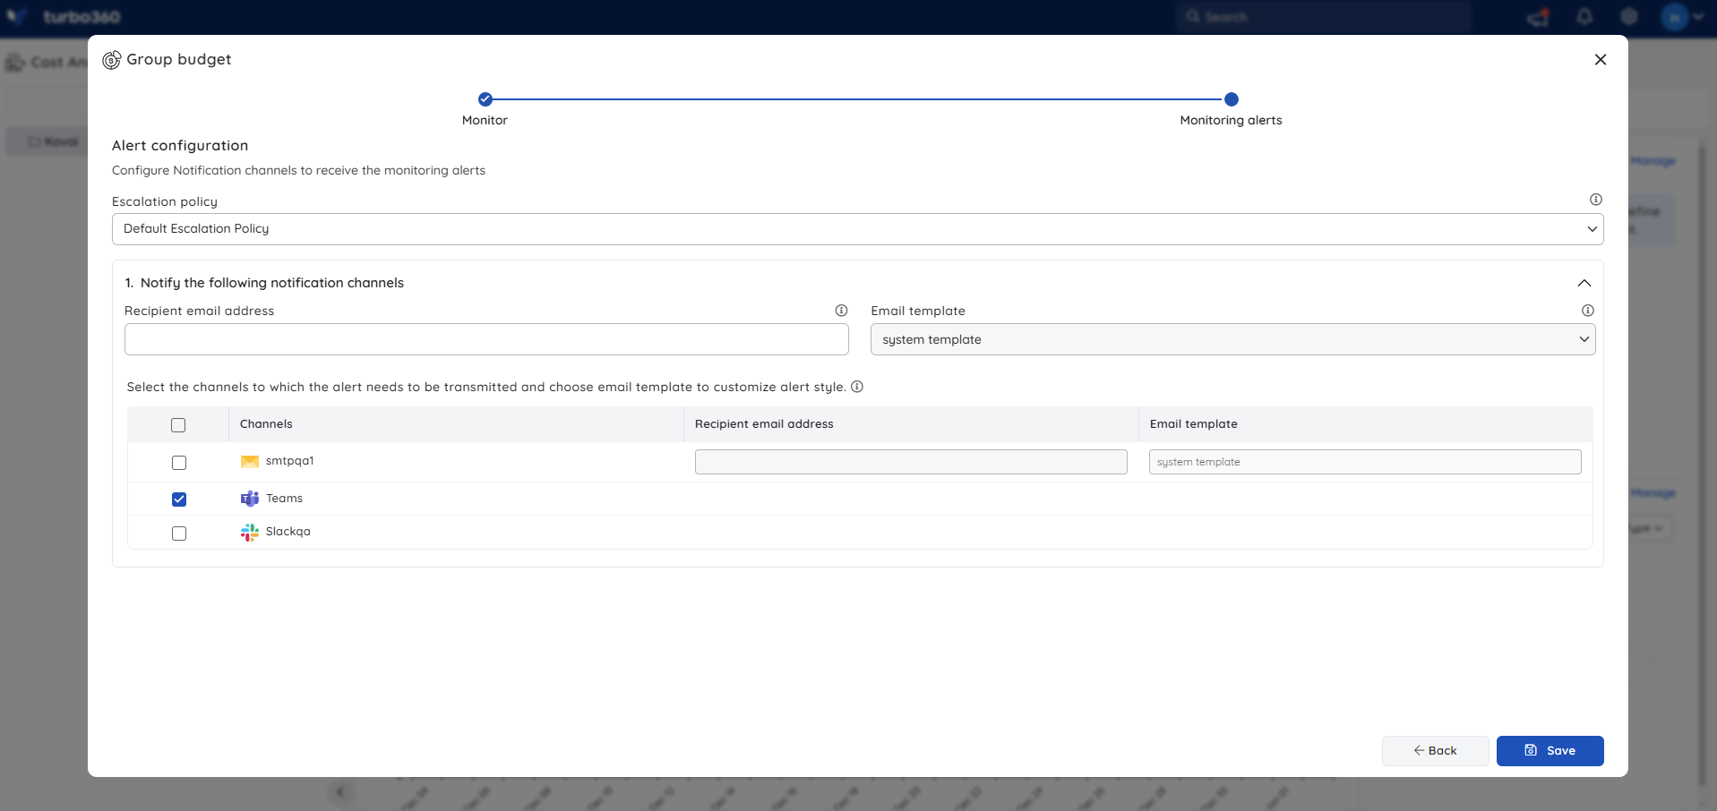Screen dimensions: 1717x811
Task: Click the background Search box
Action: (1323, 17)
